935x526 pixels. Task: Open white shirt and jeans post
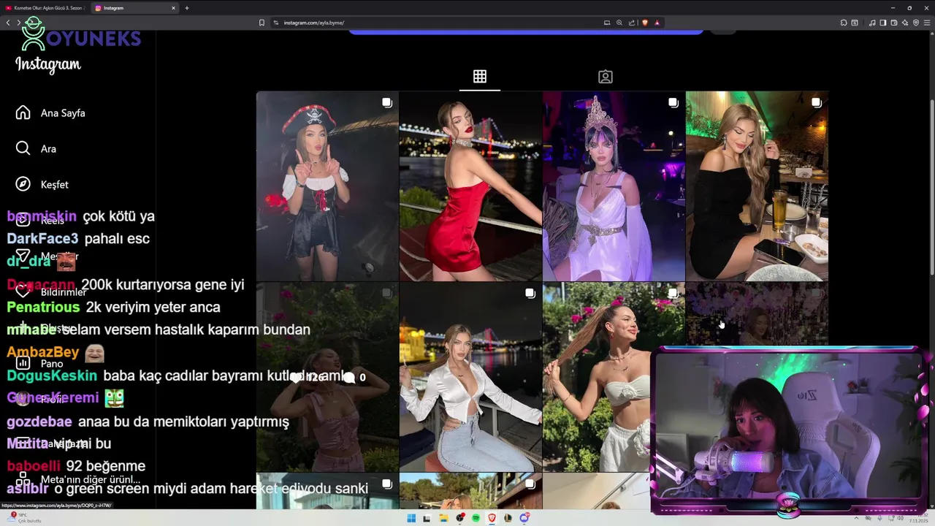coord(470,377)
